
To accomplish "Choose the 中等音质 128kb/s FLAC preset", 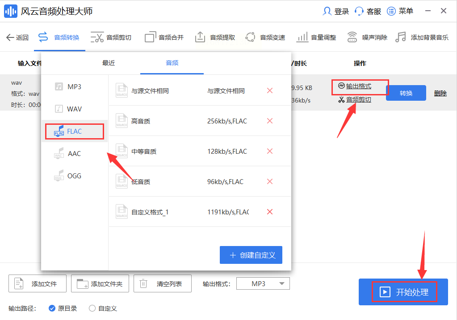I will (x=179, y=152).
